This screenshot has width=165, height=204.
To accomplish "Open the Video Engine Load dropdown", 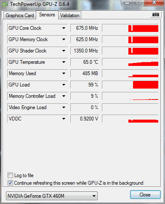I will click(x=64, y=107).
